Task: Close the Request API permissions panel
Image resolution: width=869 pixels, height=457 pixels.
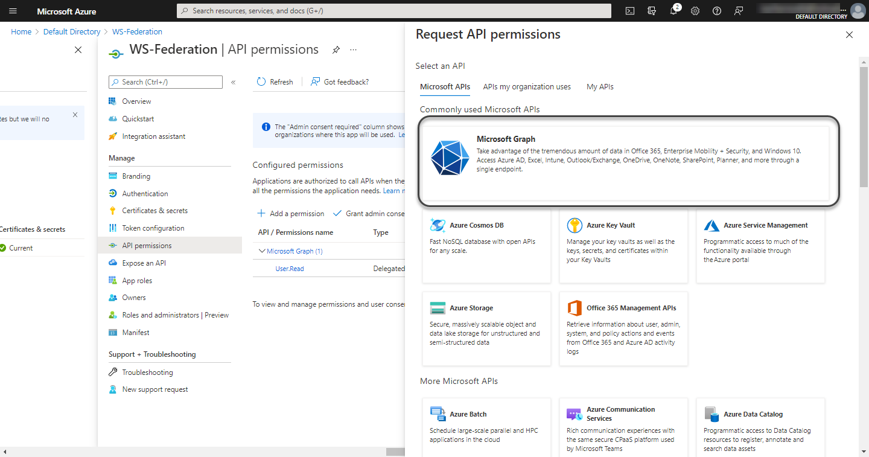Action: [849, 35]
